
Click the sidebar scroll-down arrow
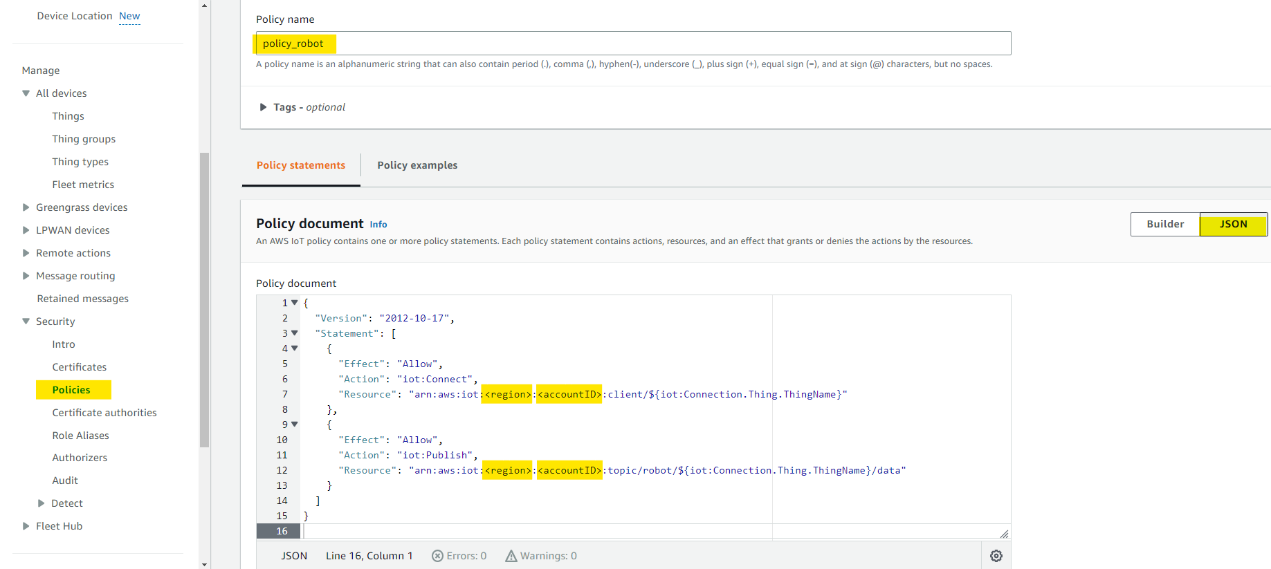coord(204,564)
